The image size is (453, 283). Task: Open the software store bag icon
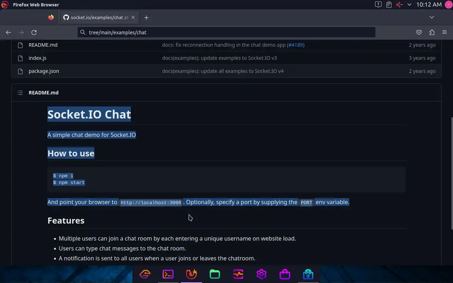pyautogui.click(x=285, y=274)
